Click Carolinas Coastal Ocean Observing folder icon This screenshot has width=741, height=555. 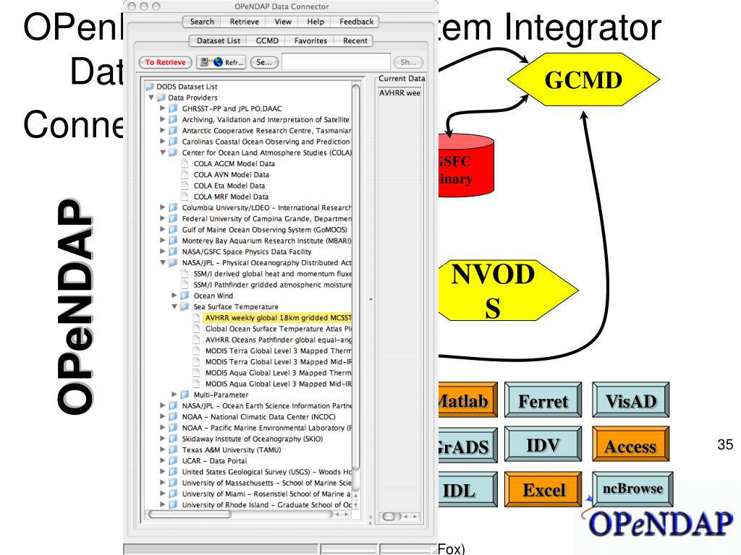pyautogui.click(x=173, y=142)
